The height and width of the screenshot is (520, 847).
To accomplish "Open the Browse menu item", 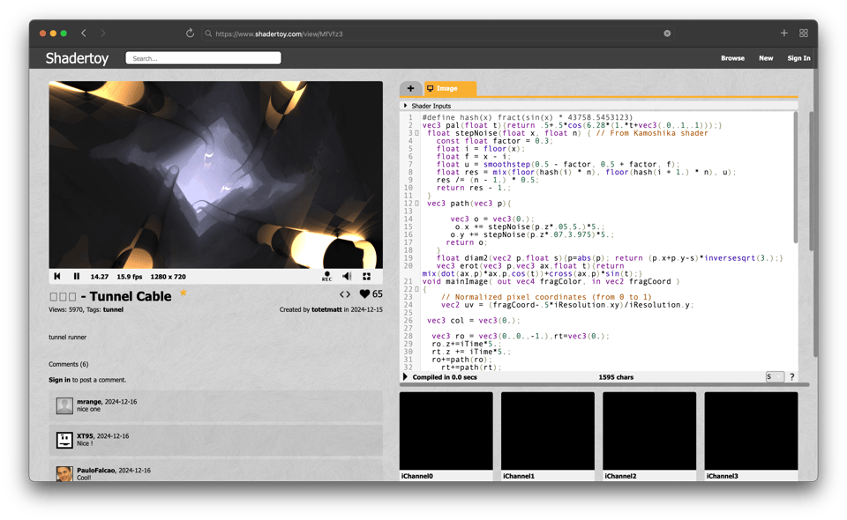I will pos(732,58).
